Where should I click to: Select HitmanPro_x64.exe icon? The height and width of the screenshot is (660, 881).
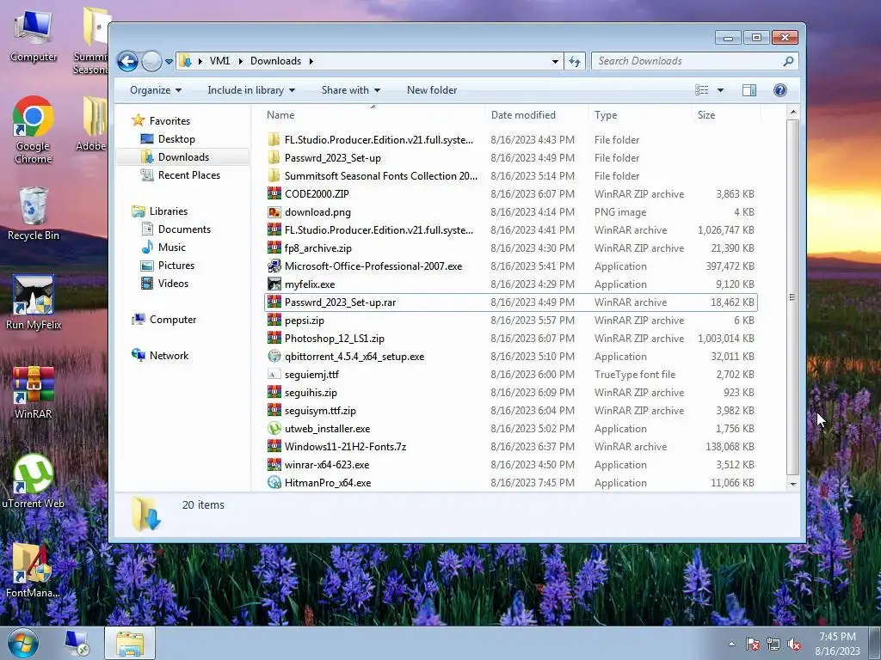pos(274,483)
